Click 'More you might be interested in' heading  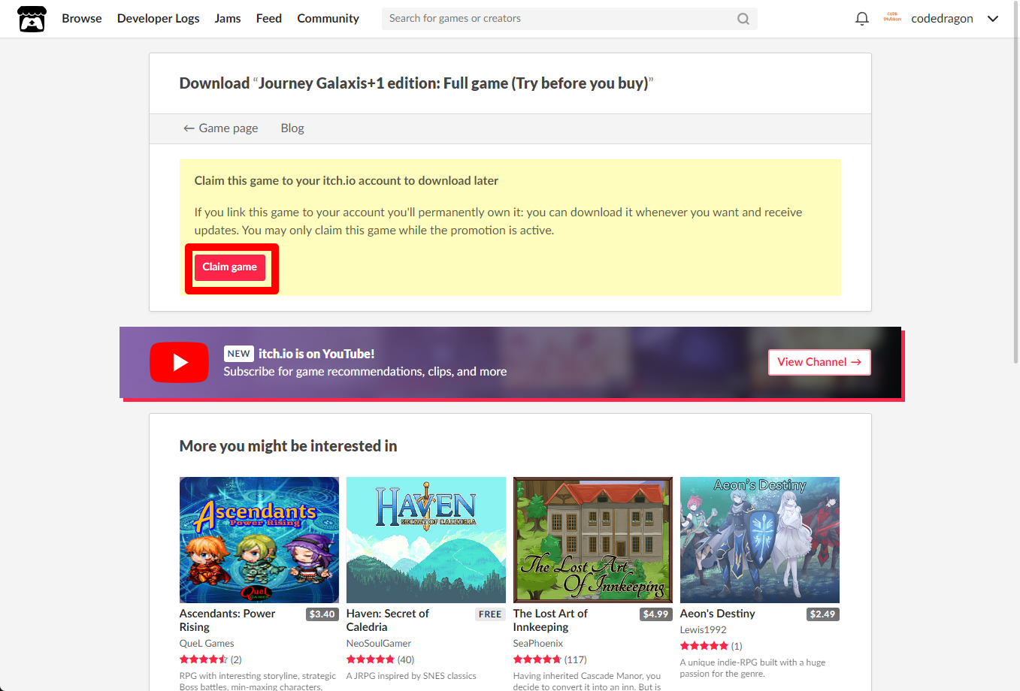pos(288,446)
